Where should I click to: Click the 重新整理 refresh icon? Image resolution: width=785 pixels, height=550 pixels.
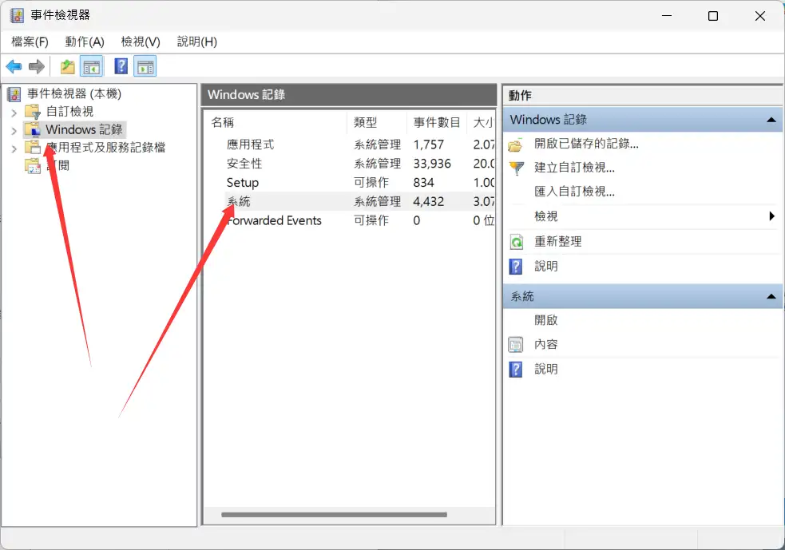pyautogui.click(x=516, y=242)
